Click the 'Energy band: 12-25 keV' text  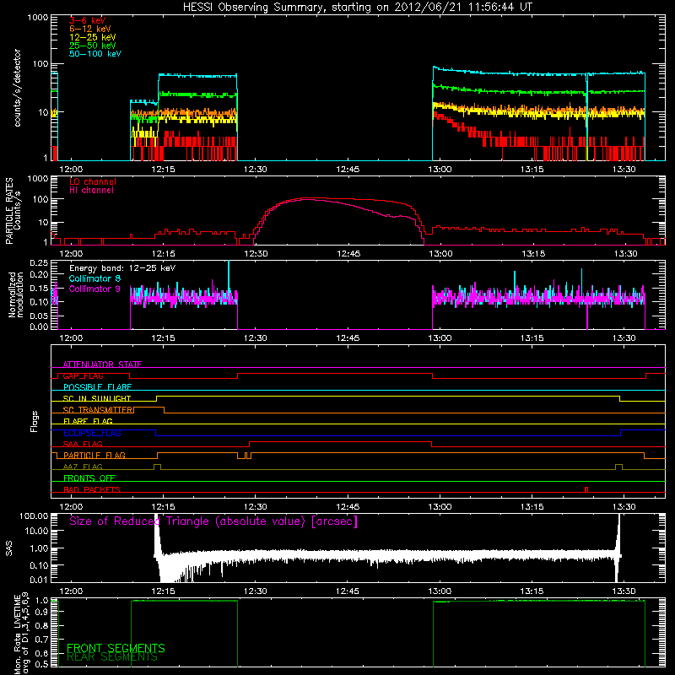pos(122,268)
